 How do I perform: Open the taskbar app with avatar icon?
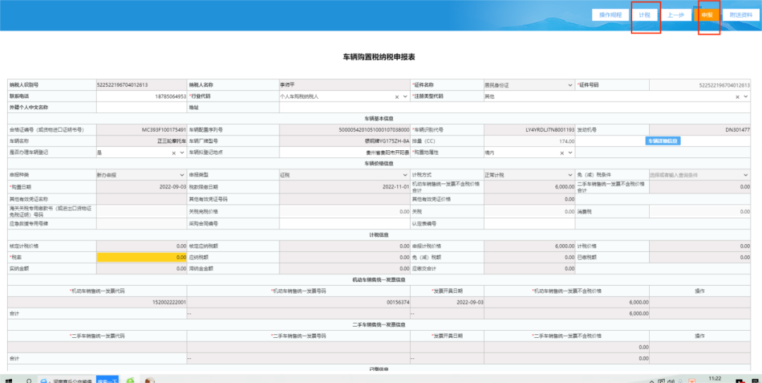click(150, 379)
